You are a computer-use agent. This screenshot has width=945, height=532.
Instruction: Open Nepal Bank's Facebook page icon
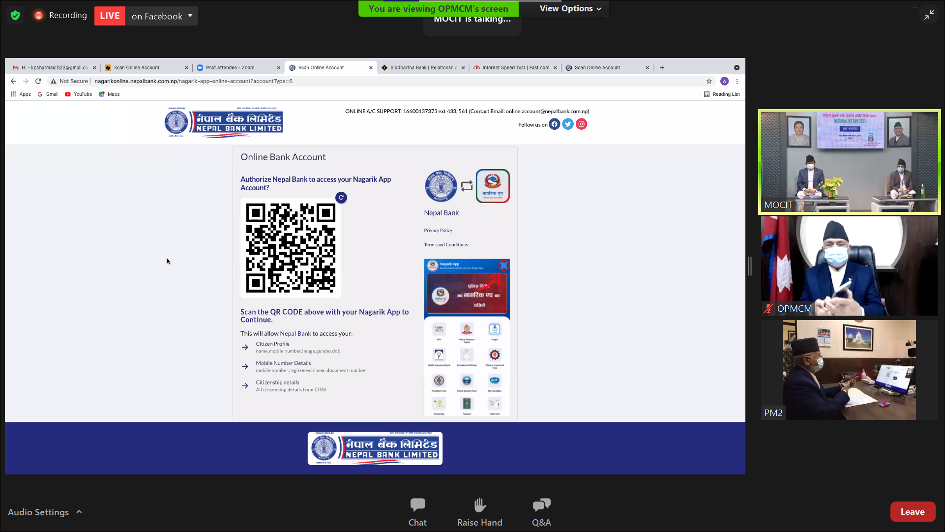(x=554, y=124)
